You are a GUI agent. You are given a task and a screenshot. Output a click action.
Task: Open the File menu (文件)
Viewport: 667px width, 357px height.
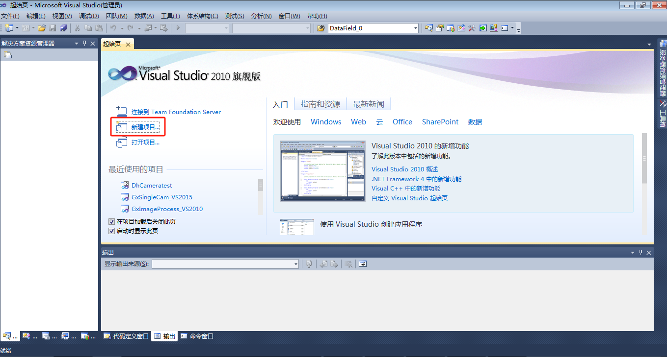(x=10, y=16)
